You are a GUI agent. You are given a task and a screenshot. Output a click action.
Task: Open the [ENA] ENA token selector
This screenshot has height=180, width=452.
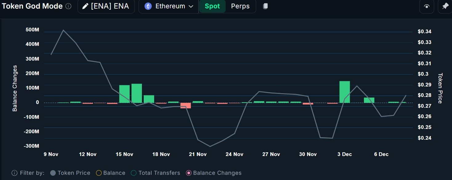tap(106, 6)
